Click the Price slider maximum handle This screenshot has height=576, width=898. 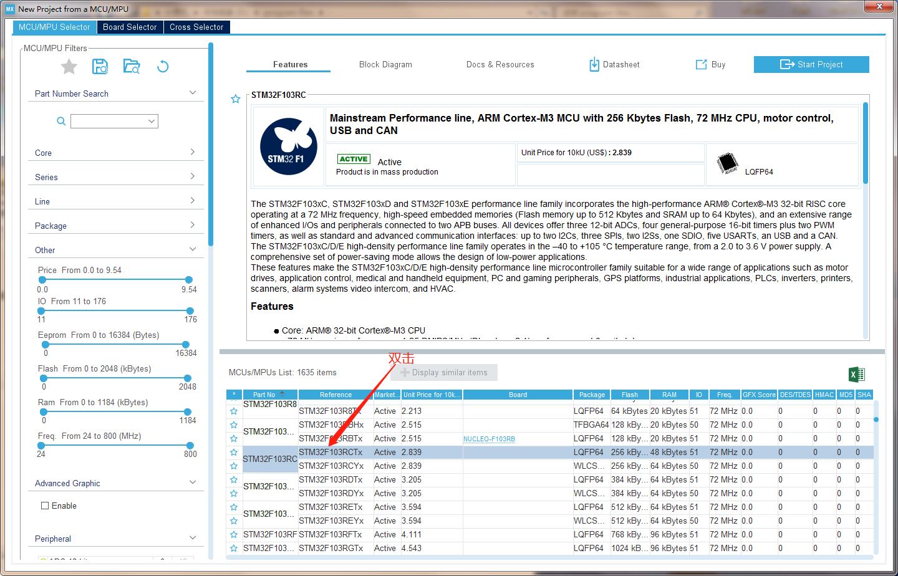click(x=189, y=280)
